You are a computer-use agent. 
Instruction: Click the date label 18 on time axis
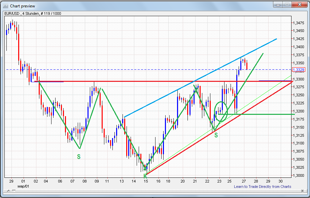[x=168, y=181]
